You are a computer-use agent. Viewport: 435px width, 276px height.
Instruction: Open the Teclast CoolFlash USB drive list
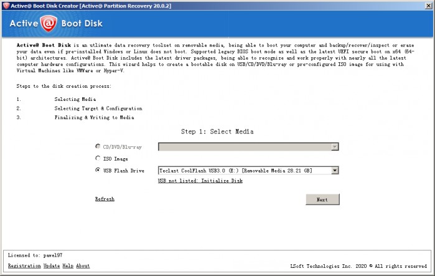[x=248, y=171]
